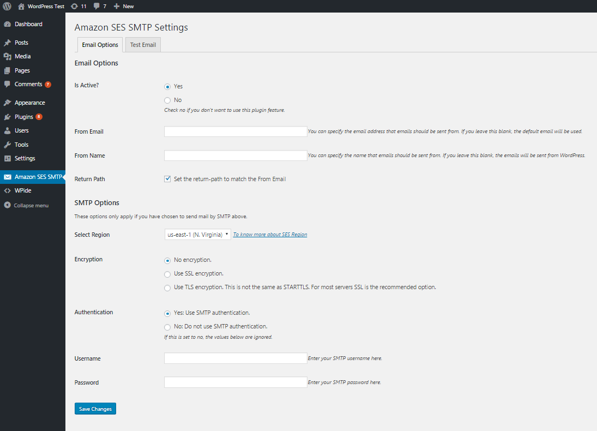Open Dashboard menu item
This screenshot has width=597, height=431.
pyautogui.click(x=28, y=24)
